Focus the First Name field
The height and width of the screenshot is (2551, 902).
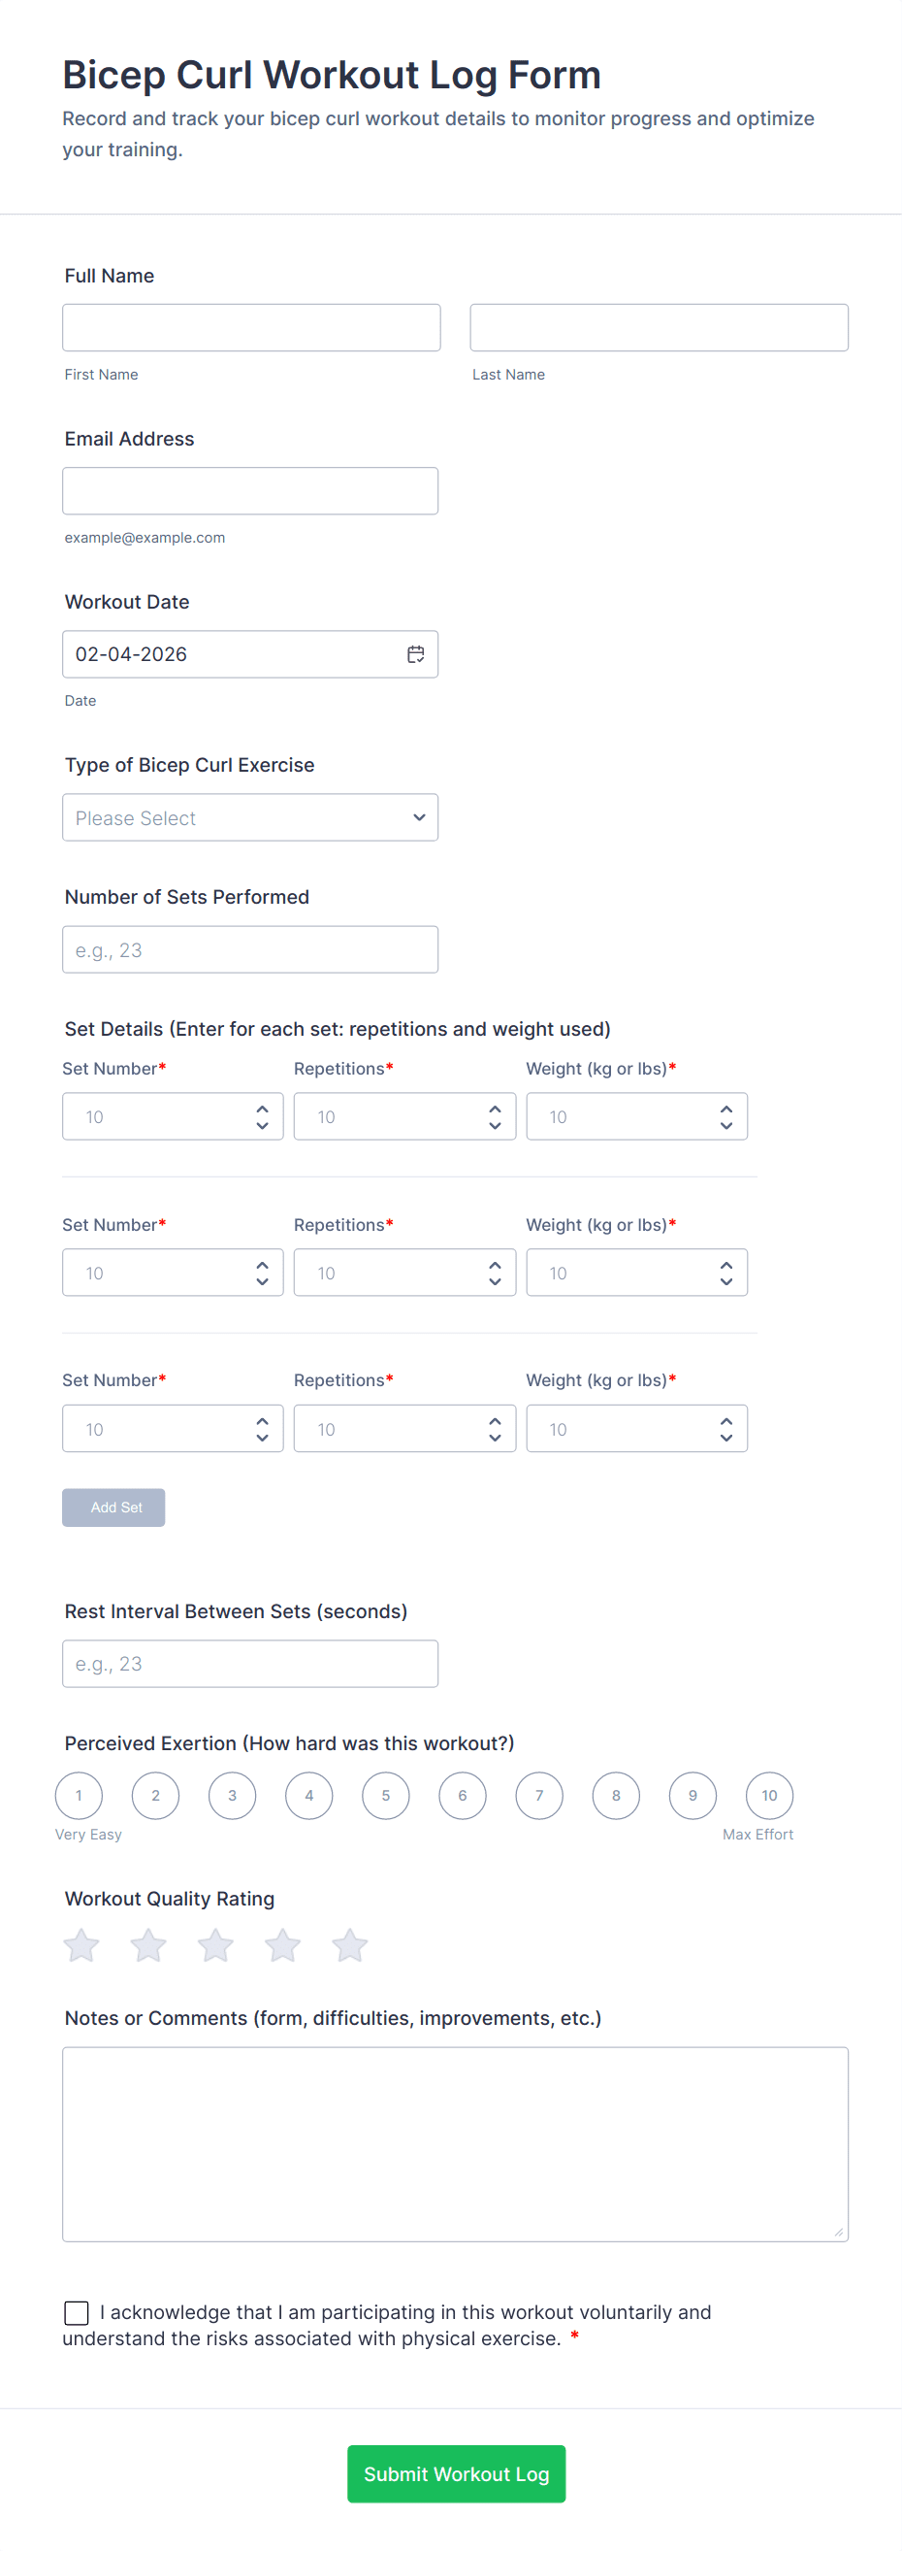tap(251, 328)
